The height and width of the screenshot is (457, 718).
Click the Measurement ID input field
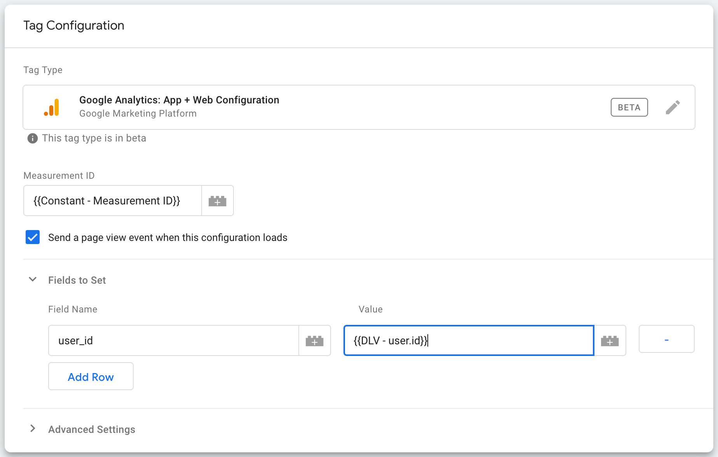click(x=113, y=201)
